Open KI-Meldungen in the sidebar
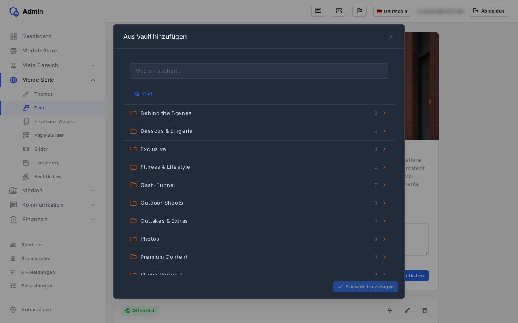 point(53,272)
